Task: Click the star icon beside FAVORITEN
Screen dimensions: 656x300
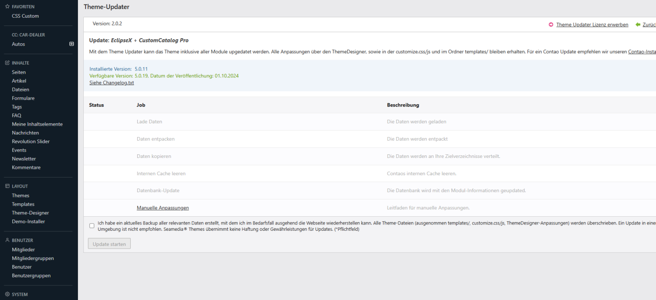Action: click(7, 7)
